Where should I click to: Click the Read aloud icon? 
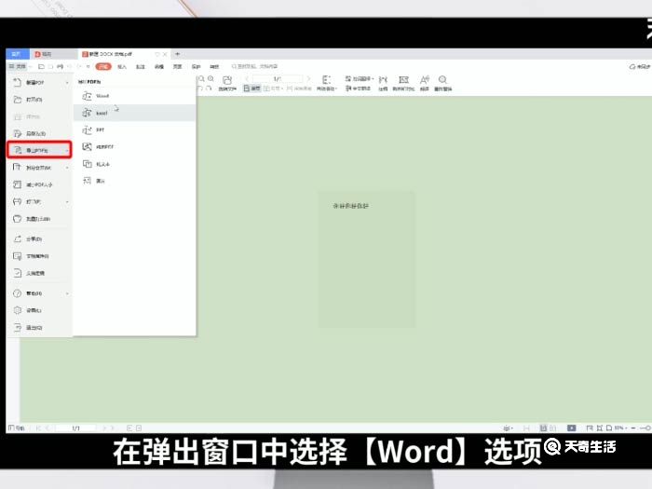tap(424, 83)
